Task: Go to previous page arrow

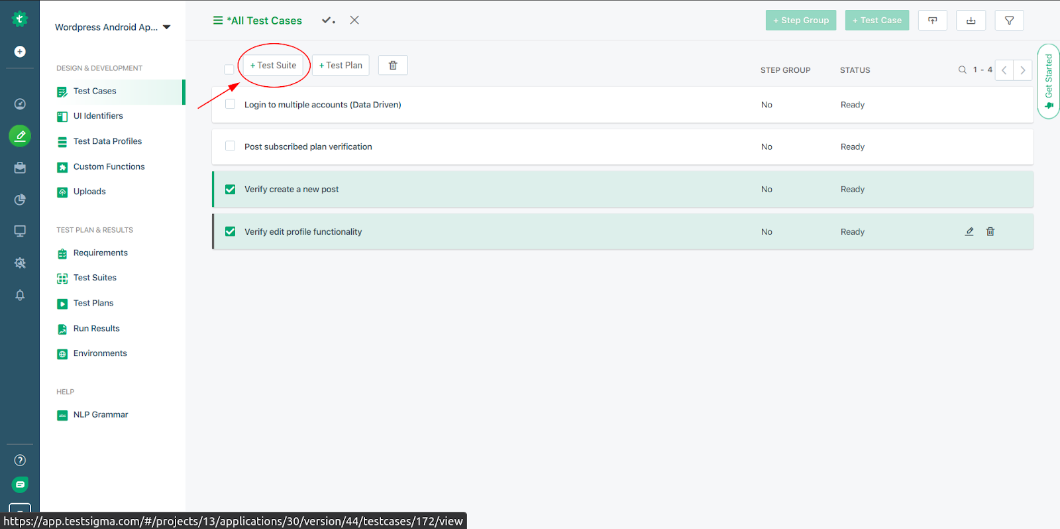Action: coord(1004,70)
